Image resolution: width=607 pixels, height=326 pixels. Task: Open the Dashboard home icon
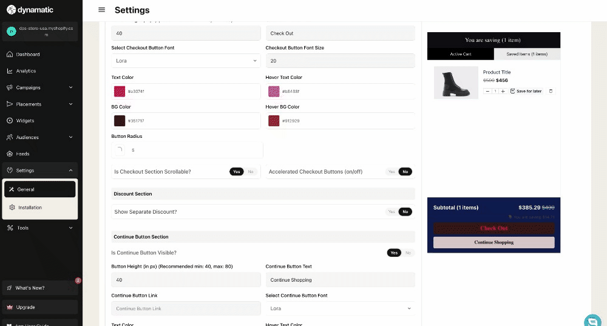coord(10,55)
